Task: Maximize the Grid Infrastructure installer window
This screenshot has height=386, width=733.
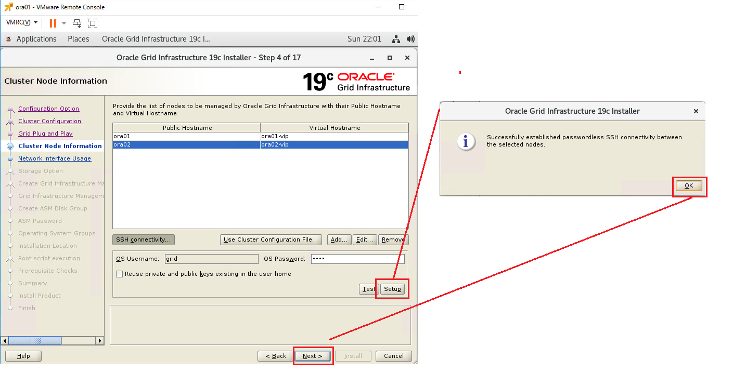Action: [x=390, y=58]
